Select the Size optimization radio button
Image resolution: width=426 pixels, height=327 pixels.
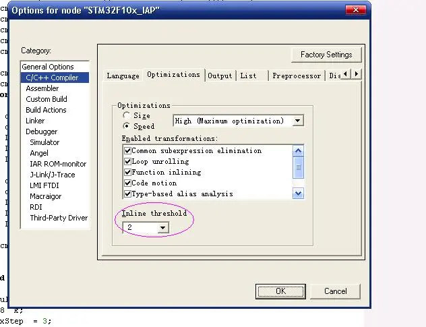click(126, 115)
